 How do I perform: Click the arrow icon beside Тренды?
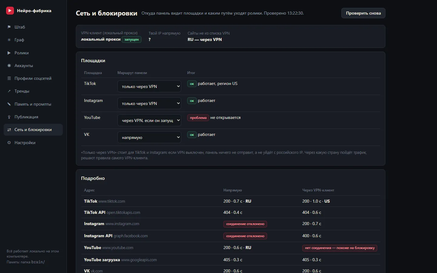[x=9, y=91]
